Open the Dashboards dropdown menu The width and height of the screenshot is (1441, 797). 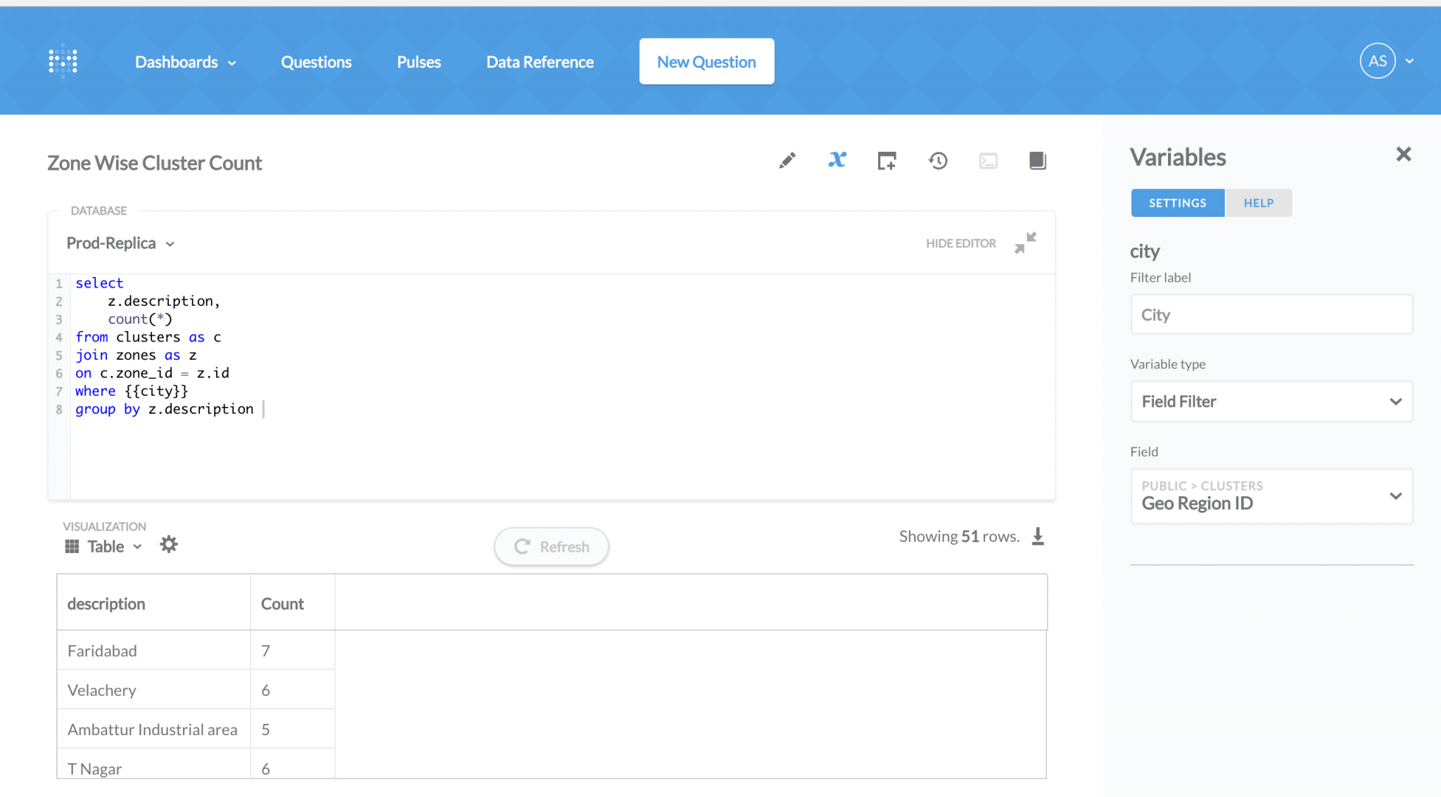185,62
